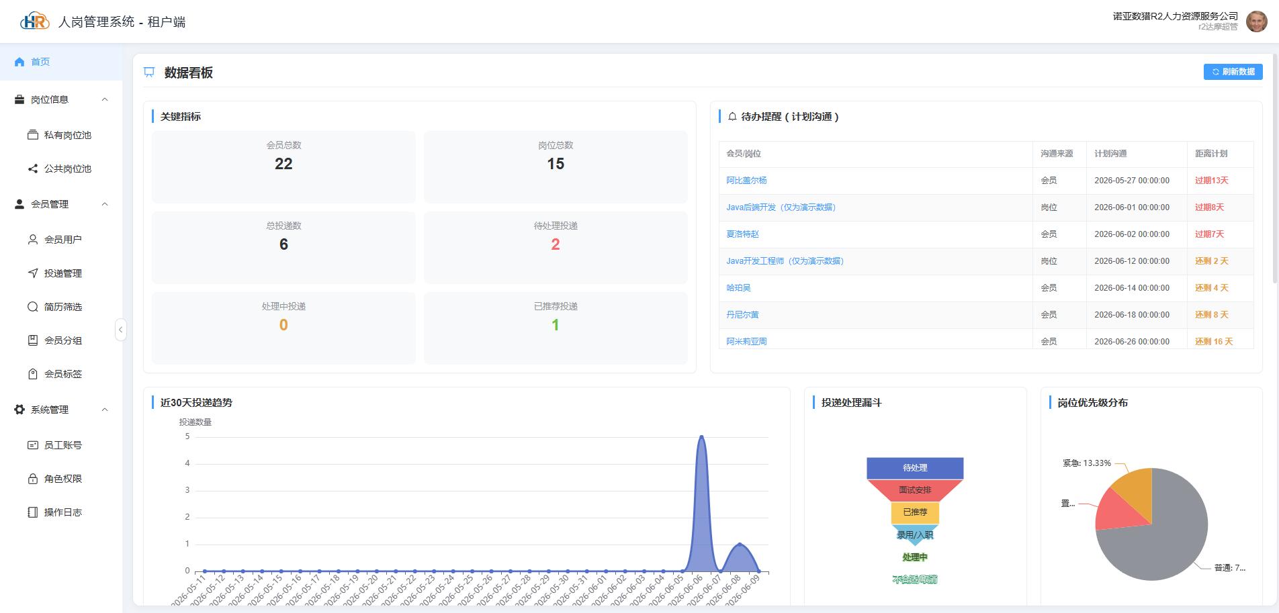
Task: Open 私有岗位池 page
Action: pyautogui.click(x=61, y=135)
